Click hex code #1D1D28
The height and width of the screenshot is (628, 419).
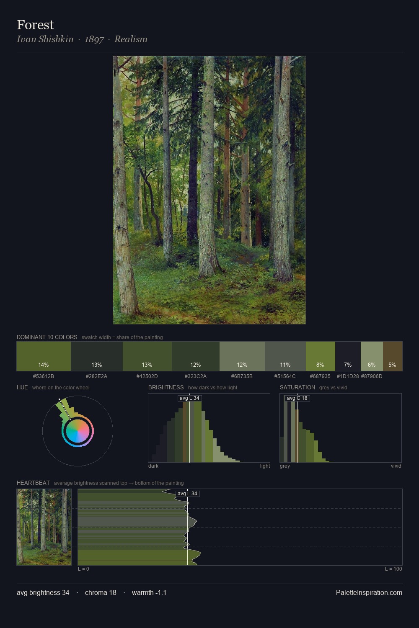click(x=348, y=376)
